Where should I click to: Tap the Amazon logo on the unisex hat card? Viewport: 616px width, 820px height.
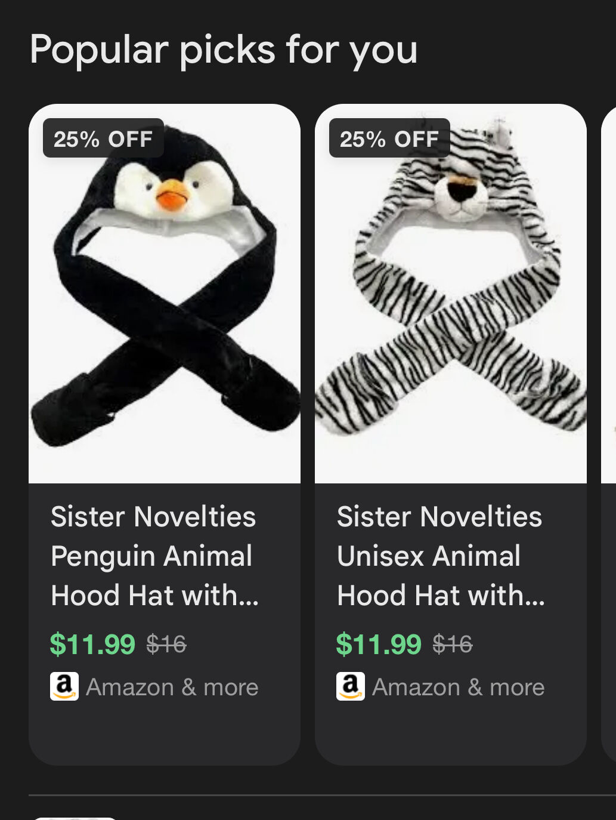(x=351, y=686)
